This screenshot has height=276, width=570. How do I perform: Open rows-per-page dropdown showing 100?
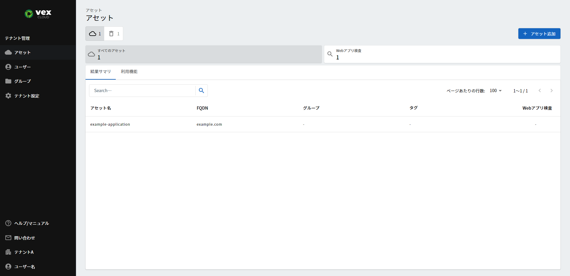(x=495, y=91)
